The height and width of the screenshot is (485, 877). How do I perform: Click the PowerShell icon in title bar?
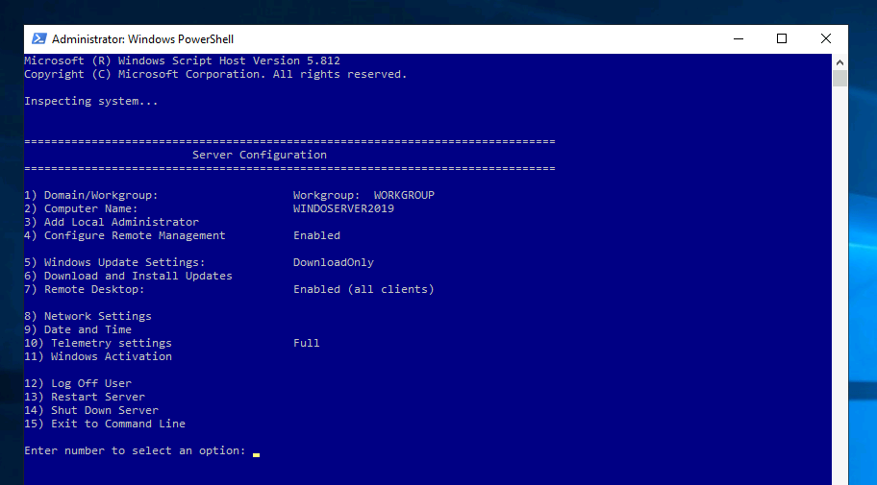click(x=39, y=38)
